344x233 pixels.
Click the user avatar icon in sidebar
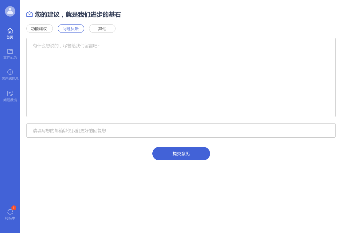[x=10, y=11]
